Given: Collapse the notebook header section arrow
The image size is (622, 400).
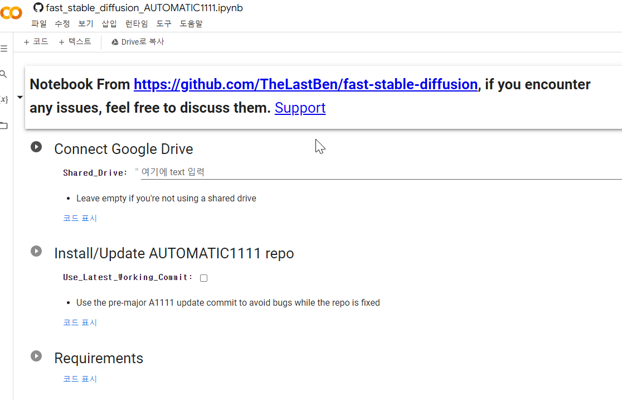Looking at the screenshot, I should tap(20, 97).
